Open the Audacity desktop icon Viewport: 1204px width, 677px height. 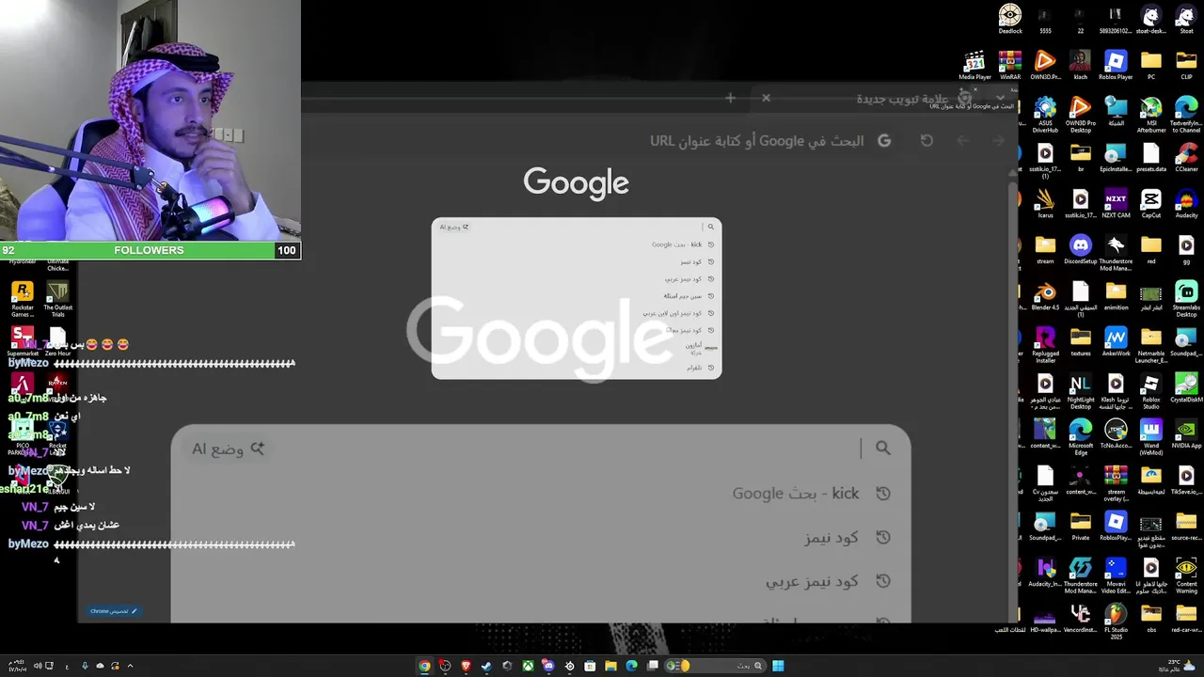1186,203
